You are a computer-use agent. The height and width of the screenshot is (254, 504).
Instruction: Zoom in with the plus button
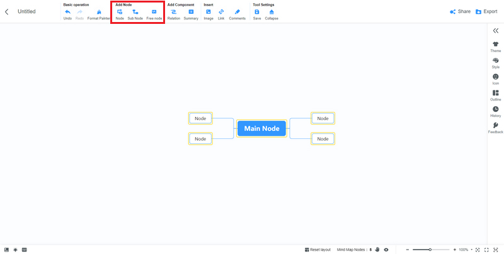pos(454,250)
